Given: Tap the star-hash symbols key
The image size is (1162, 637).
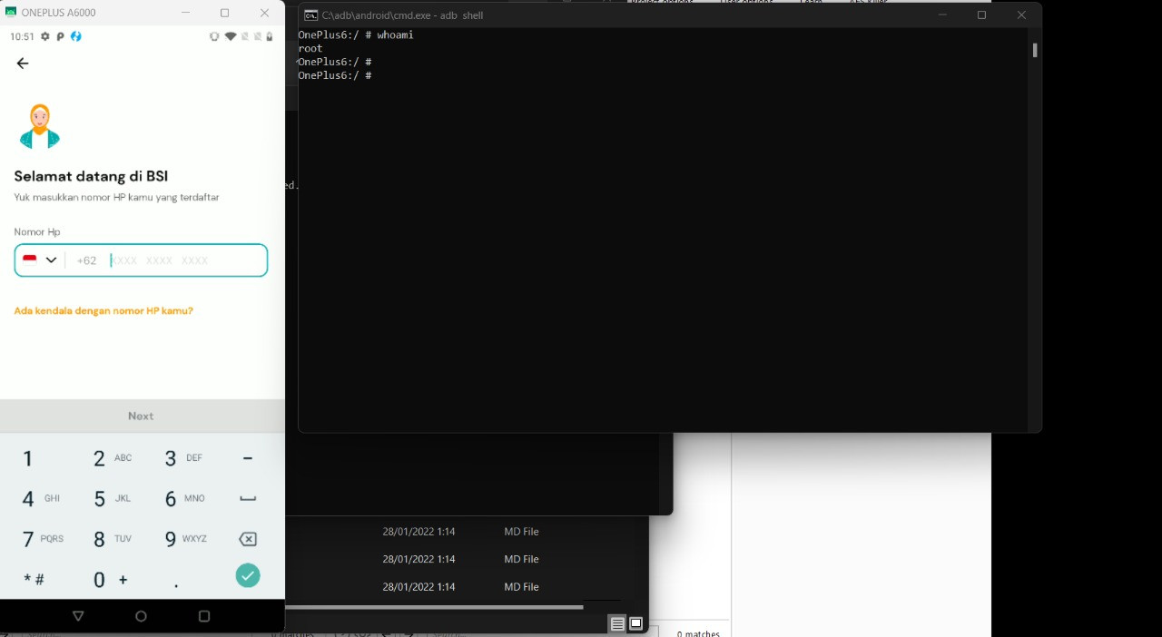Looking at the screenshot, I should point(34,579).
